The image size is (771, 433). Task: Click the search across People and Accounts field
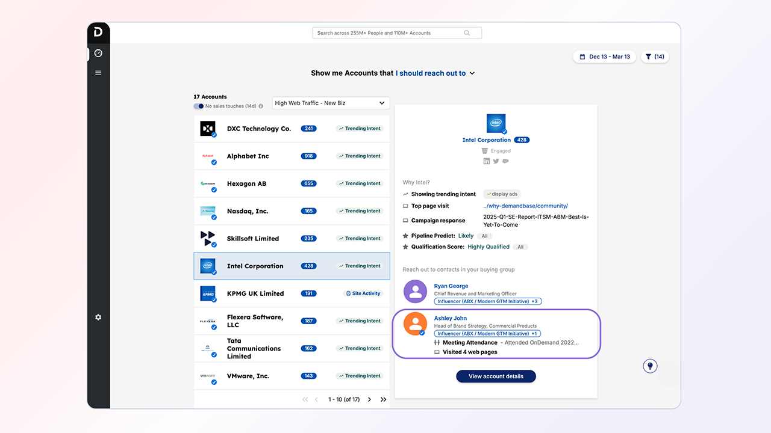coord(397,33)
